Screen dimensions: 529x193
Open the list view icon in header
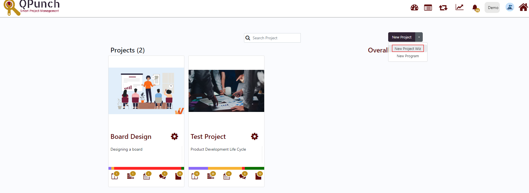point(428,8)
